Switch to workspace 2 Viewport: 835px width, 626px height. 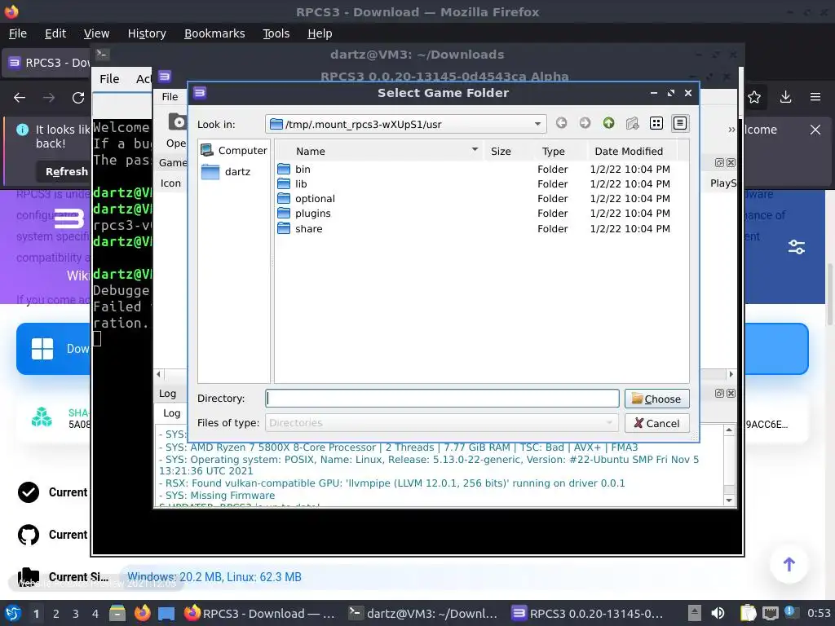coord(55,614)
